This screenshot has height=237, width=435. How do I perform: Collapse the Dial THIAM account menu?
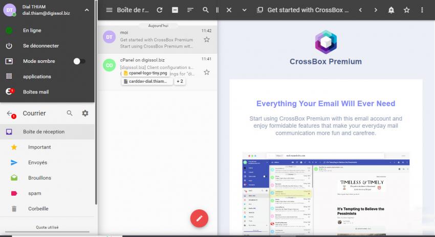[86, 10]
